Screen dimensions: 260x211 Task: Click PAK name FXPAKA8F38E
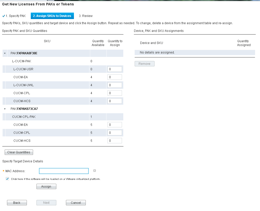(x=27, y=53)
